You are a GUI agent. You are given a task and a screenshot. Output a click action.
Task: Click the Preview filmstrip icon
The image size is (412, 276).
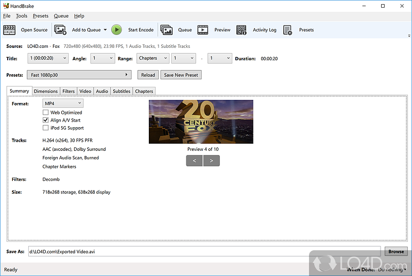[x=202, y=30]
